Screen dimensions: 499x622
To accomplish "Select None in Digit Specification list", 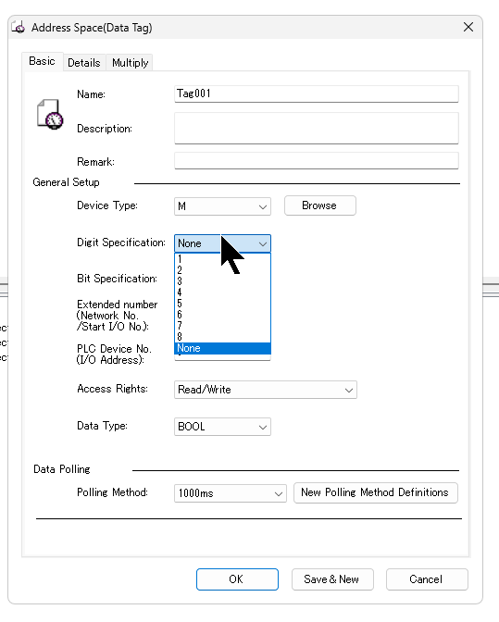I will [x=222, y=348].
